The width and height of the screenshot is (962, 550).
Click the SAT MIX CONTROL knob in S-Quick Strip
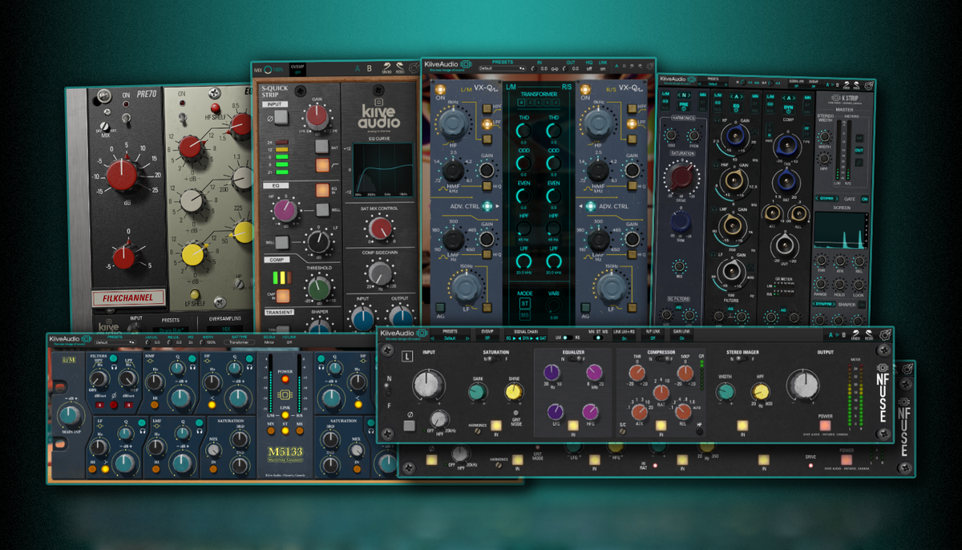tap(379, 228)
